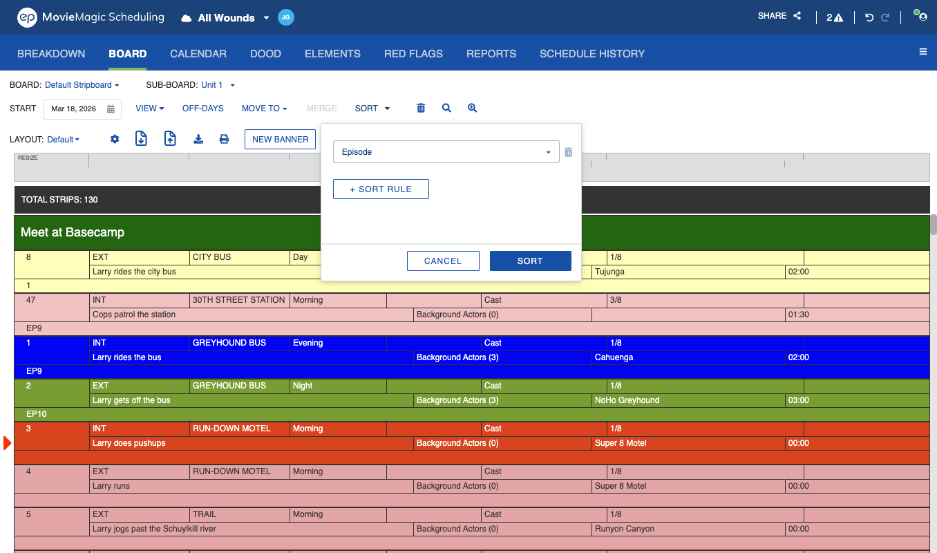Add a new sort rule
Viewport: 937px width, 553px height.
381,189
